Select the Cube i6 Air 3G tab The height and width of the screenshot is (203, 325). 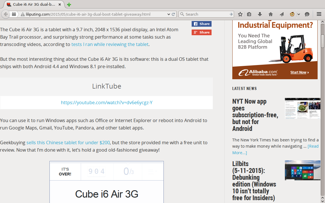tap(34, 4)
